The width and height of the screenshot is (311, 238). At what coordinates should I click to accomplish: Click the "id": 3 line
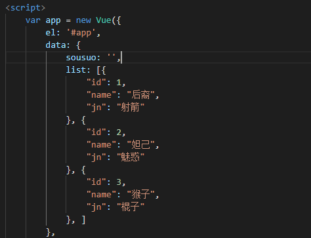[x=106, y=182]
